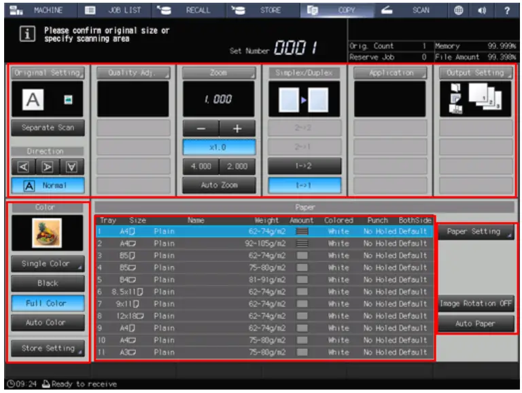Click the information icon beside the message

(x=27, y=34)
